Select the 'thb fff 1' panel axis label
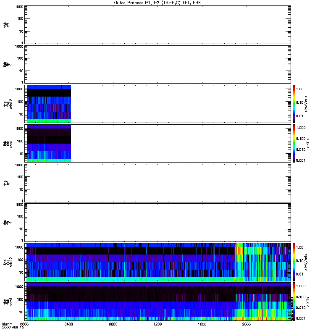 (x=8, y=25)
